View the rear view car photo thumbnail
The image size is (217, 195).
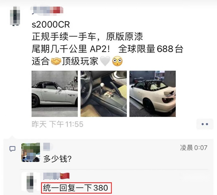click(x=152, y=94)
